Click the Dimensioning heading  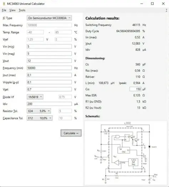pyautogui.click(x=95, y=58)
